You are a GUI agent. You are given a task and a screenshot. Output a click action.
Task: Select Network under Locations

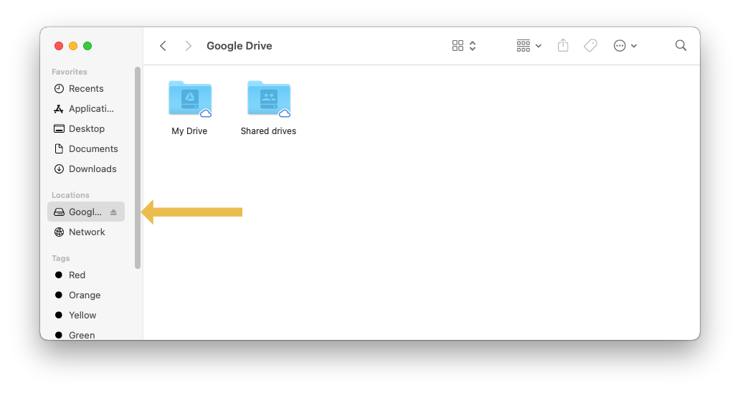pyautogui.click(x=87, y=232)
